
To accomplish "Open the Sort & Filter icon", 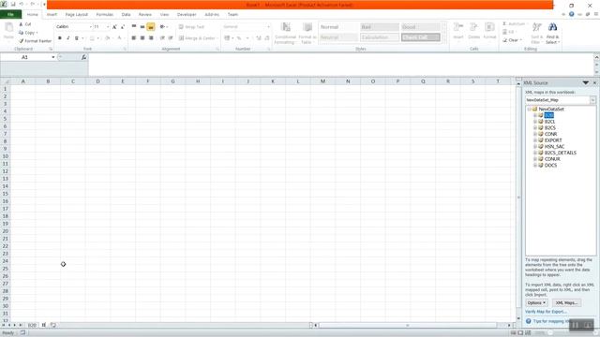I will tap(537, 27).
